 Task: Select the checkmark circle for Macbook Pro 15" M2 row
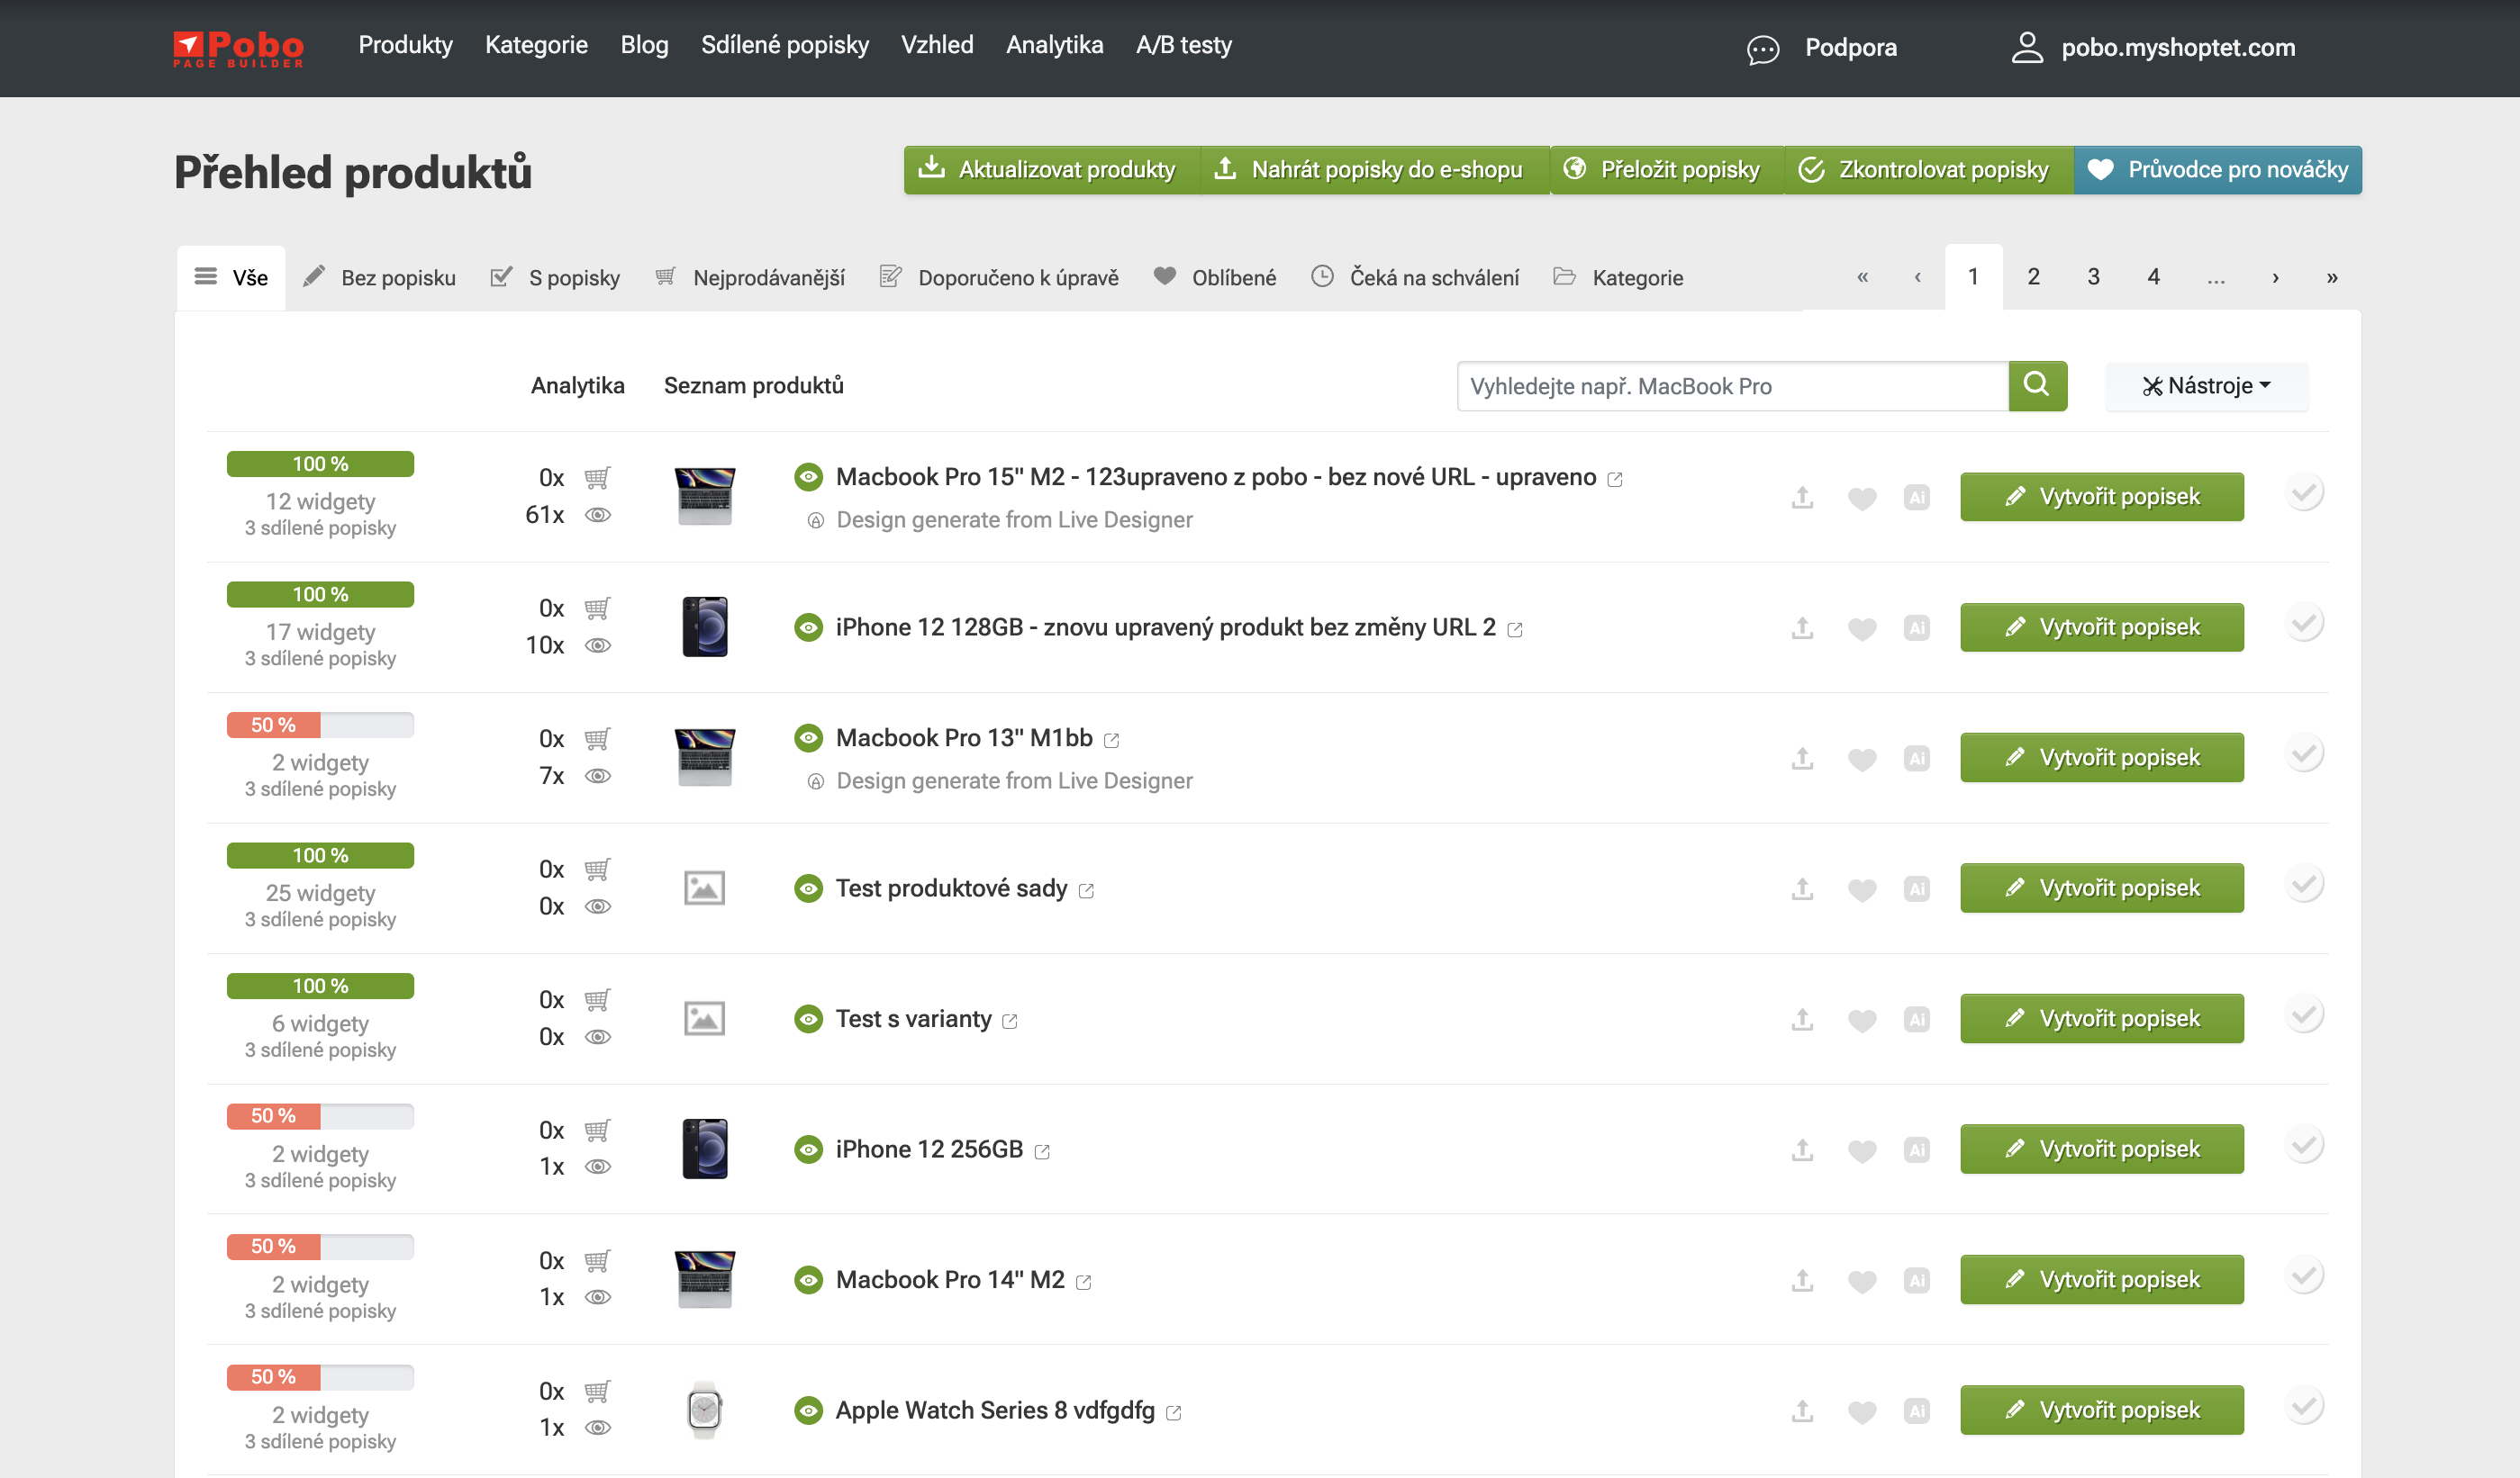[2304, 493]
